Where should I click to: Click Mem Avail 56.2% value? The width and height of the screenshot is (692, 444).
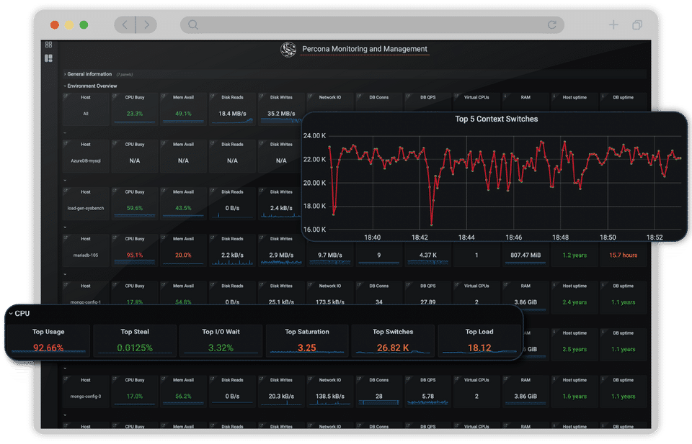point(183,397)
